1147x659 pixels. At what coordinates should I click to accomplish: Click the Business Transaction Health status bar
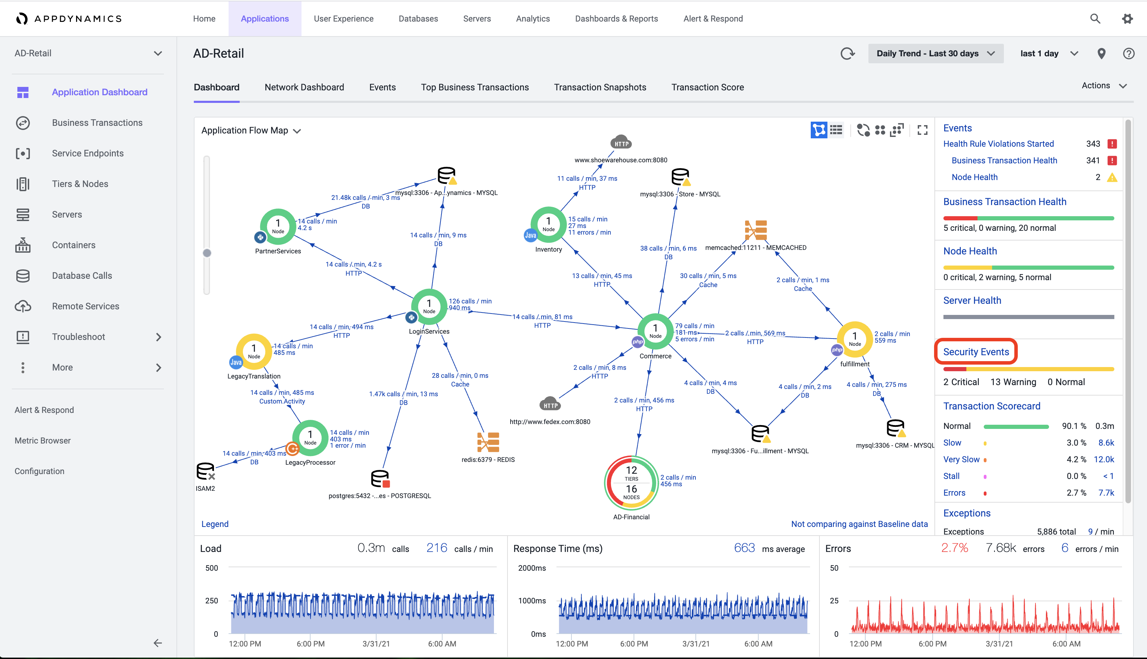1029,218
